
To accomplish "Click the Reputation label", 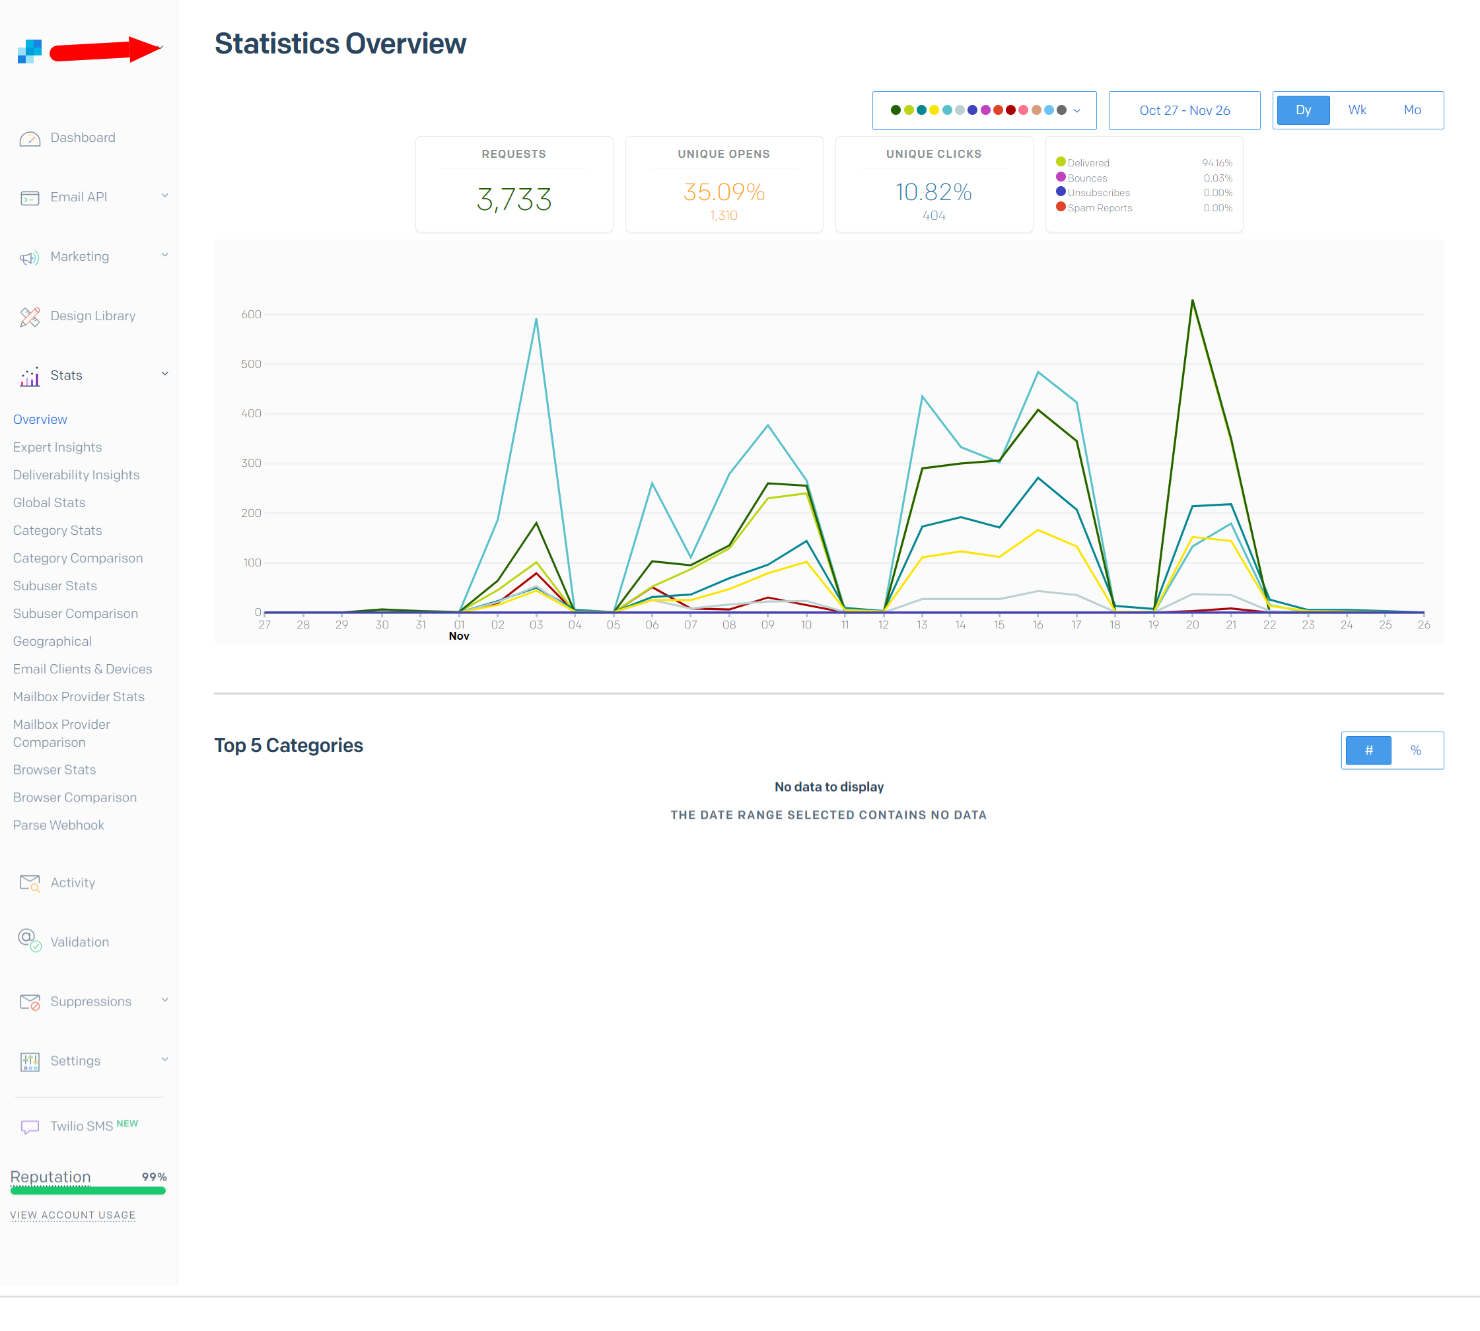I will 50,1177.
